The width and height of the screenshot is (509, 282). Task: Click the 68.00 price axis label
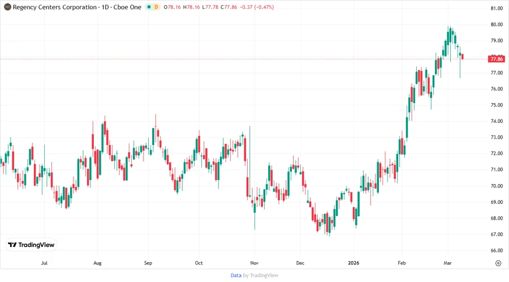pyautogui.click(x=497, y=219)
